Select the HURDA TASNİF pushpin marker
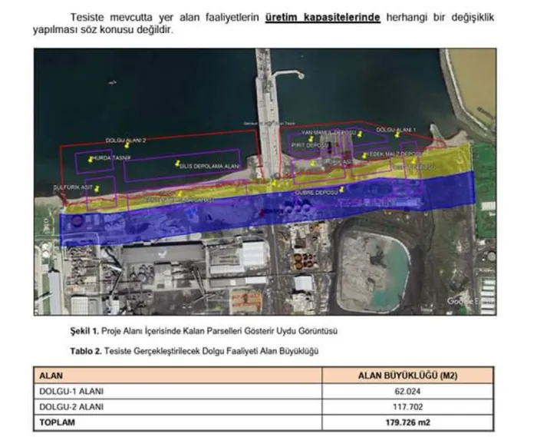537x437 pixels. 91,160
